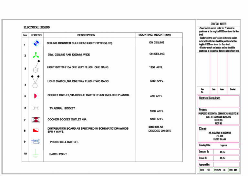Click the Approved By field
248x176 pixels.
(x=219, y=164)
